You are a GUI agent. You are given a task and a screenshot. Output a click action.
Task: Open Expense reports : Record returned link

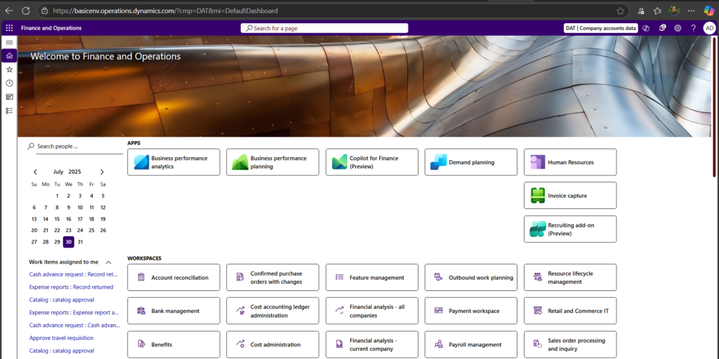(x=71, y=287)
